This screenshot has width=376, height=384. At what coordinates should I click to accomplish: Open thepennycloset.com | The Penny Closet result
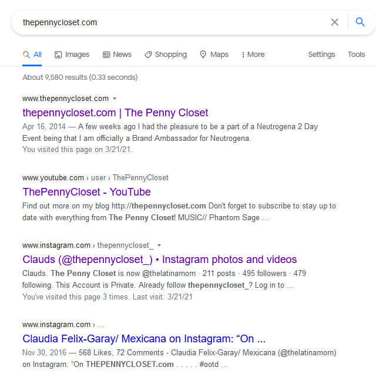115,113
